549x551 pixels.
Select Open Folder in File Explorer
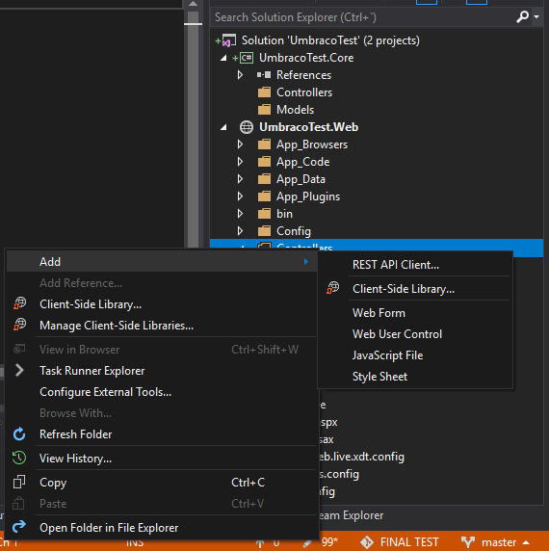click(x=162, y=528)
